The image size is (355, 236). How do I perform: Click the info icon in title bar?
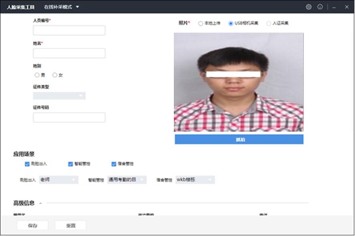(319, 7)
